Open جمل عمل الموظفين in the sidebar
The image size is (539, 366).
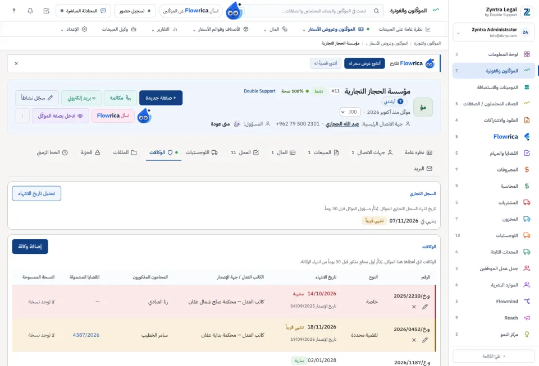(x=494, y=268)
